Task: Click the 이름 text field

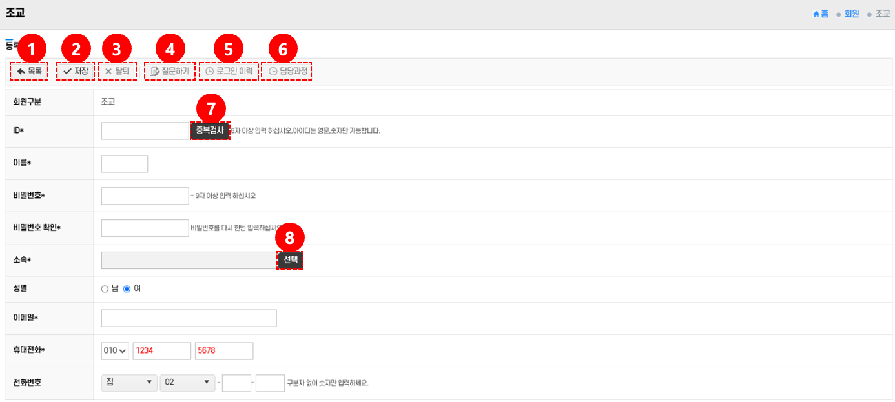Action: [x=125, y=164]
